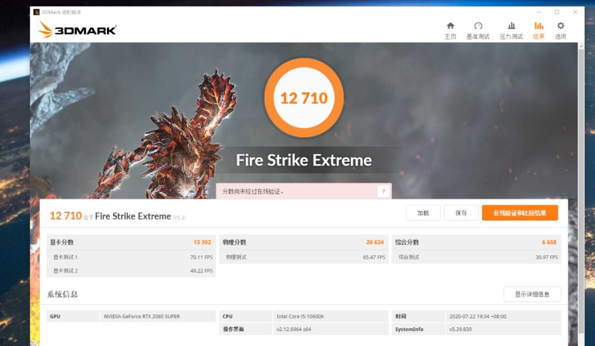Click the small 3DMark title bar icon

click(36, 12)
